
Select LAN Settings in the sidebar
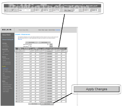point(5,45)
